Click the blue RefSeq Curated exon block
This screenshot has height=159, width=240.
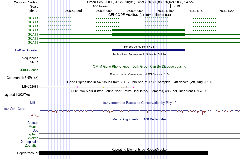click(x=148, y=50)
